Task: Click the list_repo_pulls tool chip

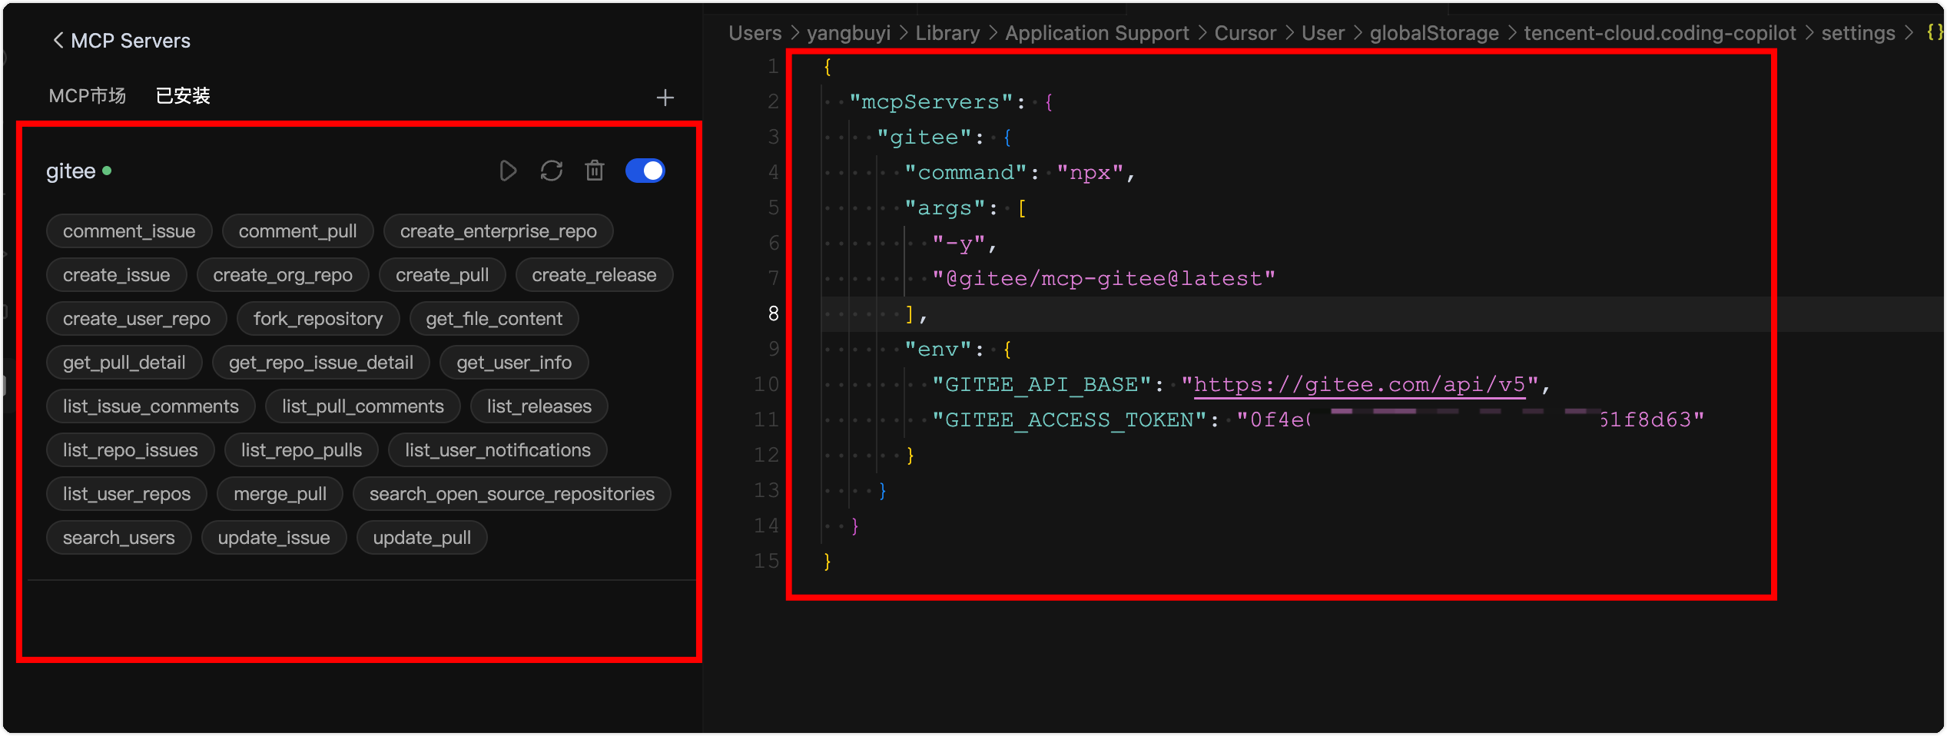Action: coord(301,450)
